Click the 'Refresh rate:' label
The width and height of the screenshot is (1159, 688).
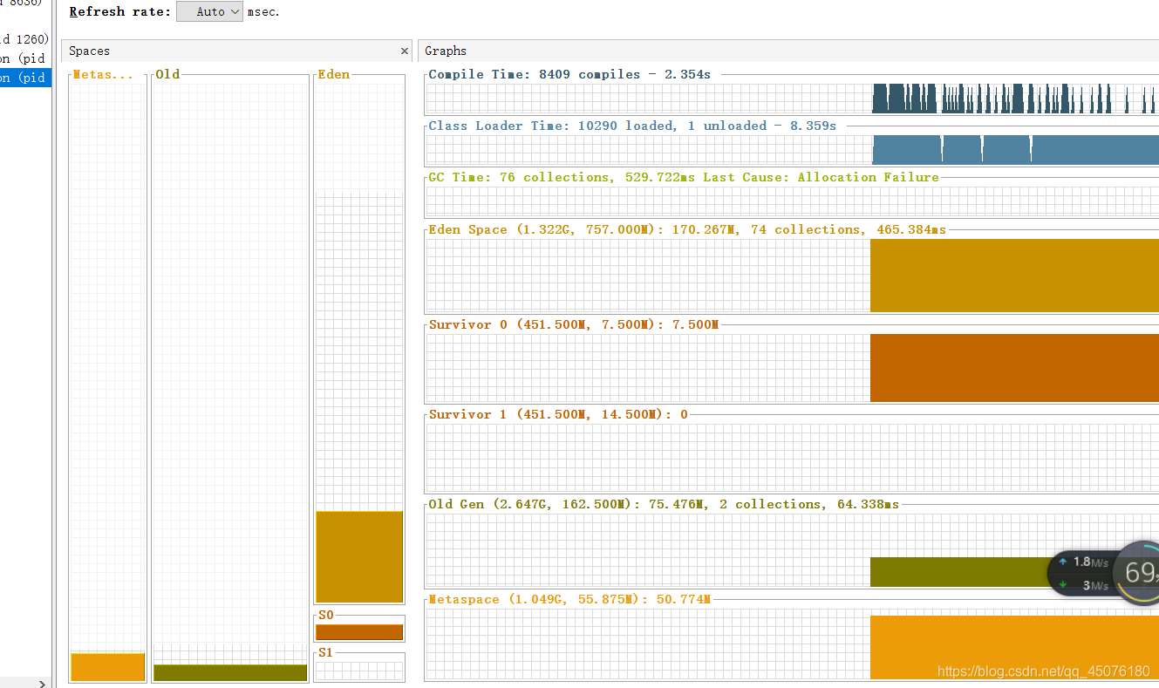point(119,11)
